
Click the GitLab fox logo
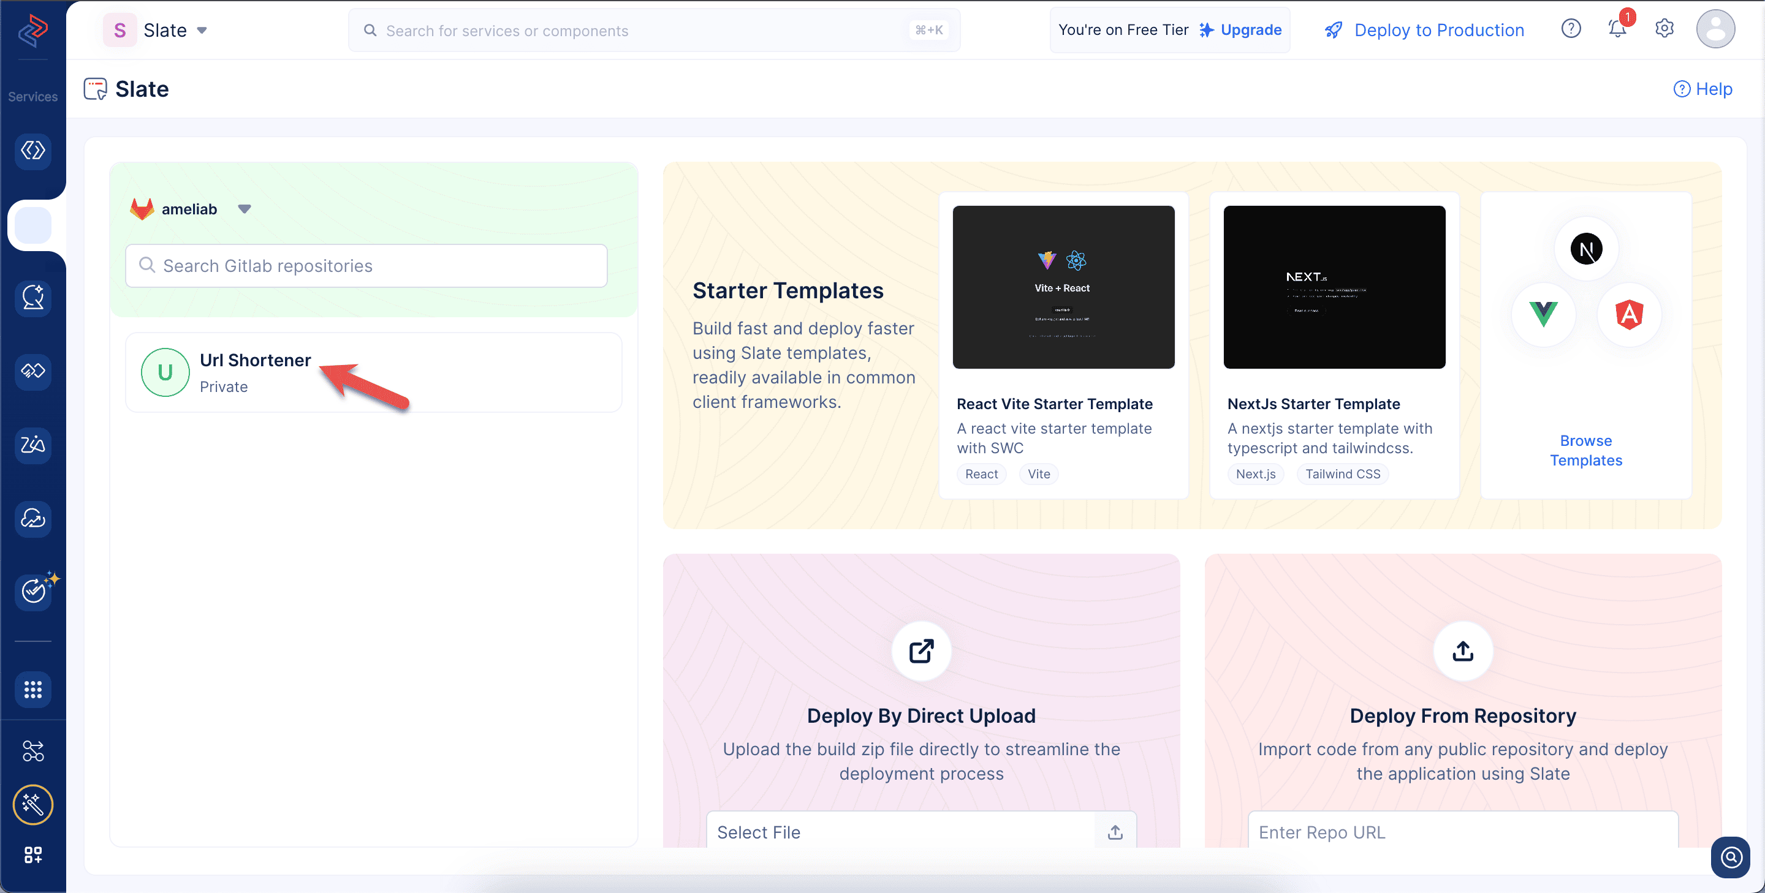click(x=142, y=209)
